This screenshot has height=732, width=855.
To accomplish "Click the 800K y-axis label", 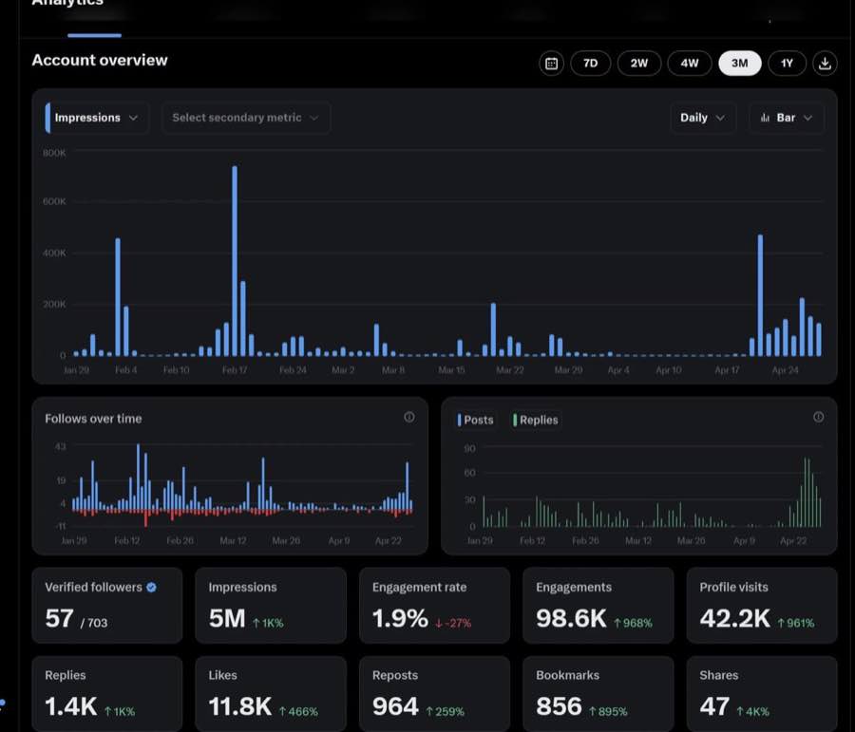I will [x=54, y=153].
